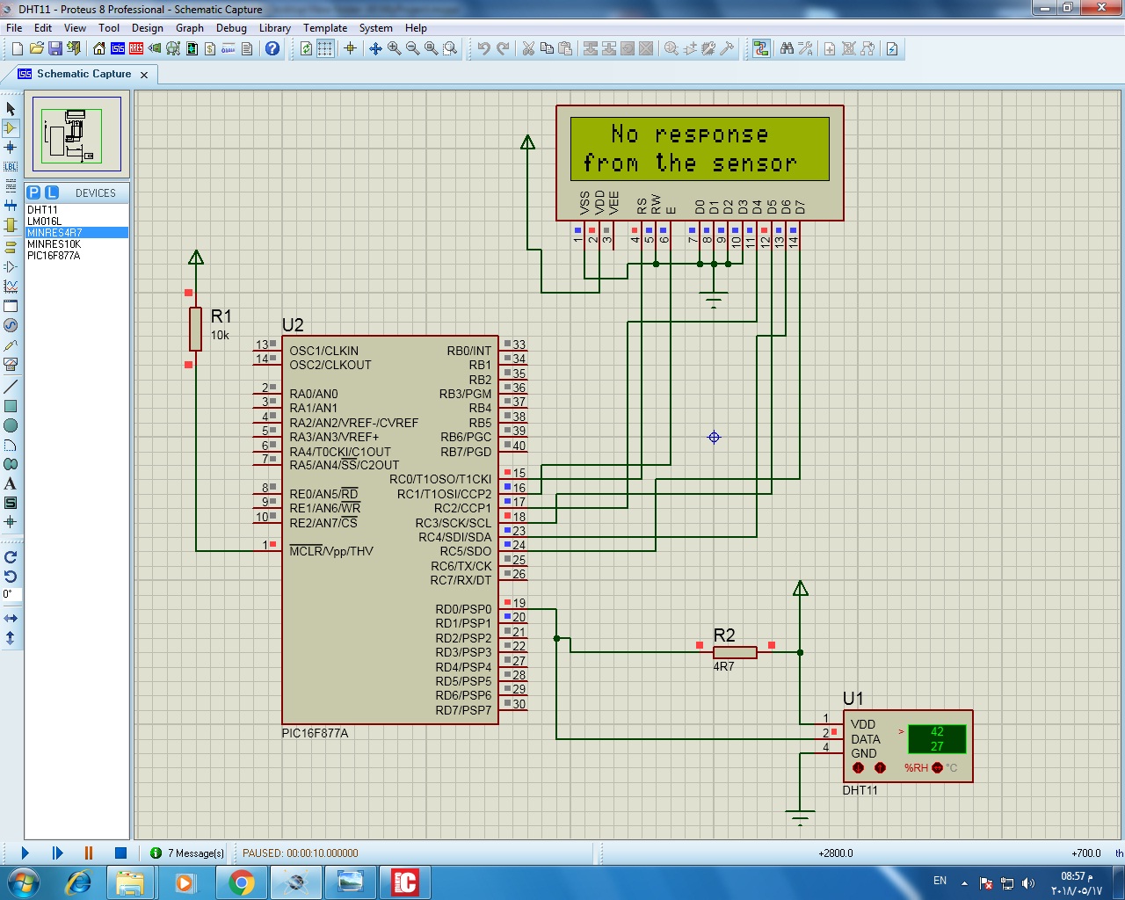Open the Template menu
The image size is (1125, 900).
[x=325, y=28]
